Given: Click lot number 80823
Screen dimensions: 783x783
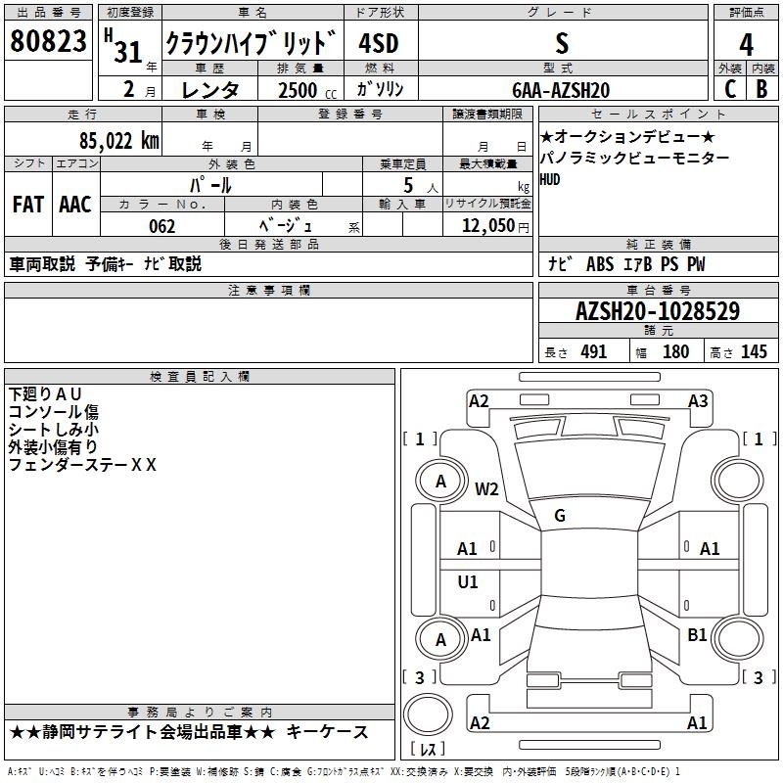Looking at the screenshot, I should 48,40.
